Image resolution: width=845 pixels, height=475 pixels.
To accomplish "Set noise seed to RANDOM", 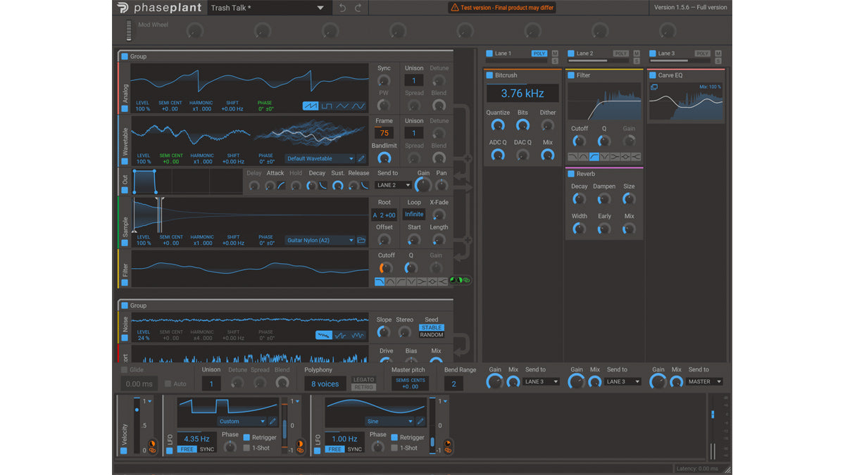I will tap(432, 335).
